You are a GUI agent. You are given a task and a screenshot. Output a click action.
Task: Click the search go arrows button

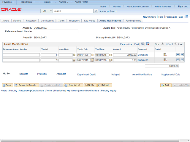click(96, 11)
